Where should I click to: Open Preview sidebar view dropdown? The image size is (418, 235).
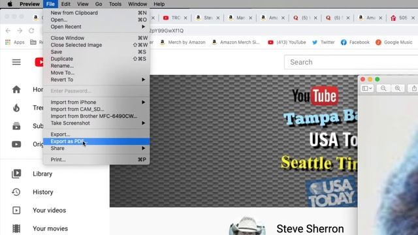tap(367, 88)
